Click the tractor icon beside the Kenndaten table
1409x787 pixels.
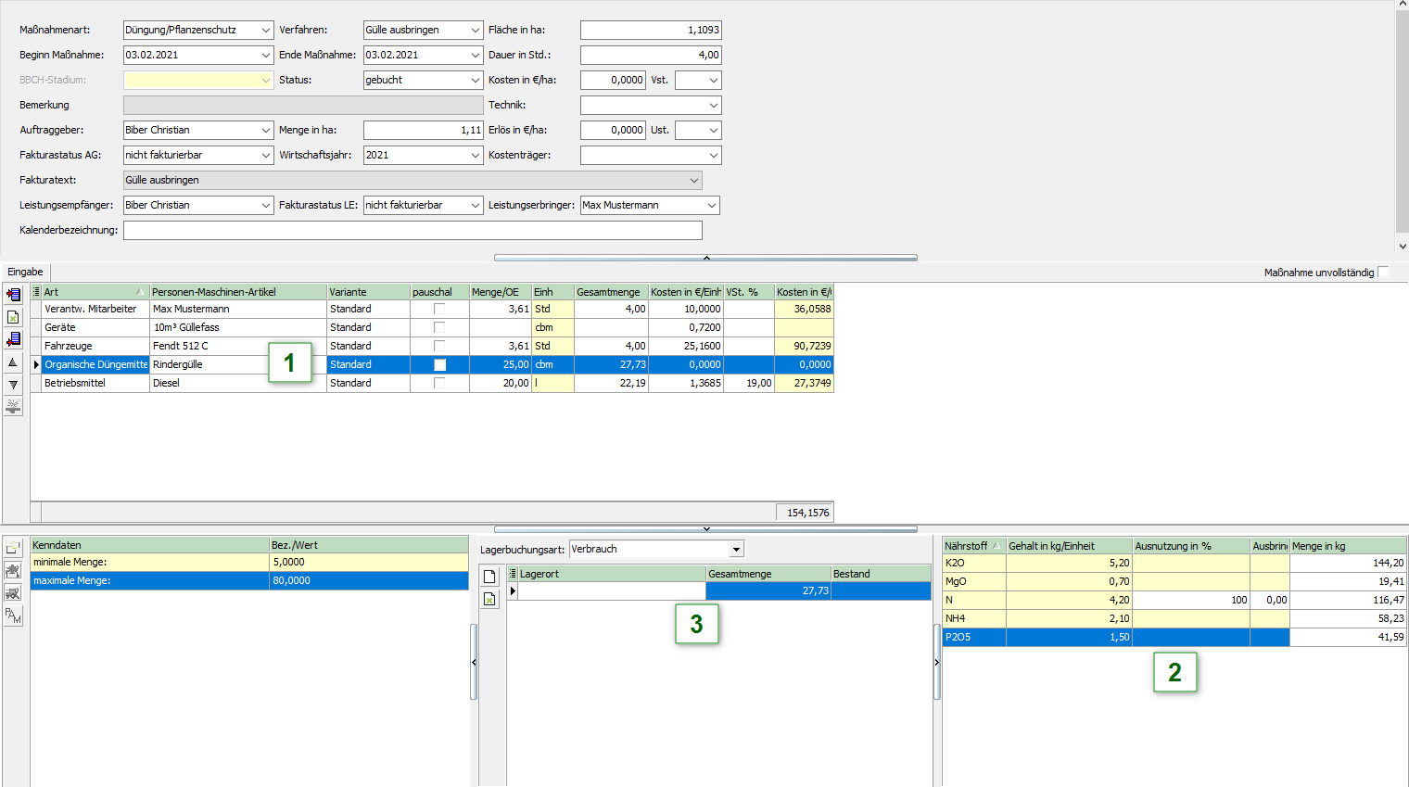[x=13, y=593]
